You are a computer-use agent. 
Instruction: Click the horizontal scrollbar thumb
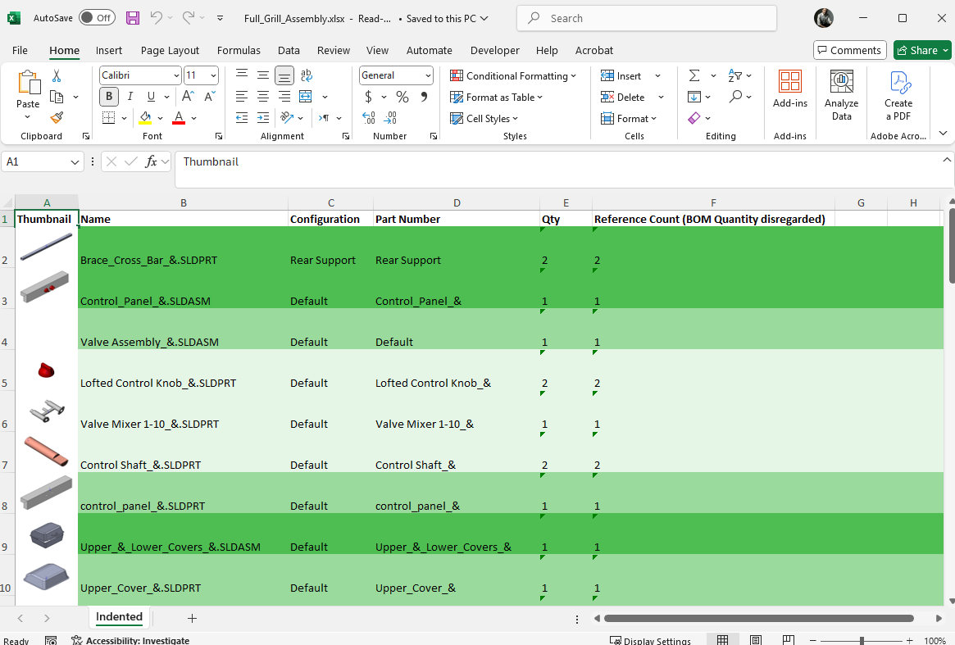pyautogui.click(x=759, y=618)
